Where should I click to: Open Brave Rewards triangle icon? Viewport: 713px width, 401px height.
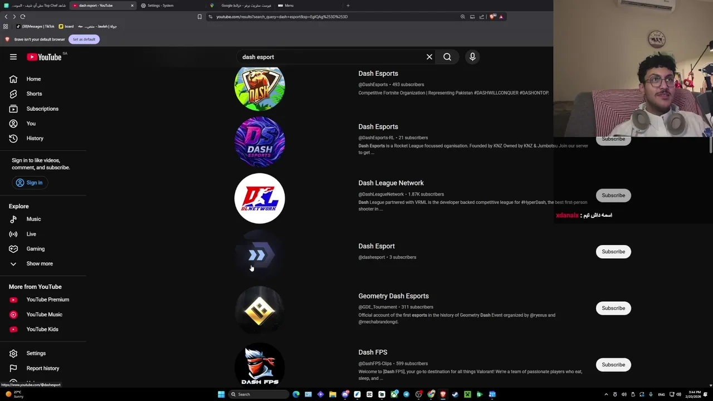coord(501,17)
